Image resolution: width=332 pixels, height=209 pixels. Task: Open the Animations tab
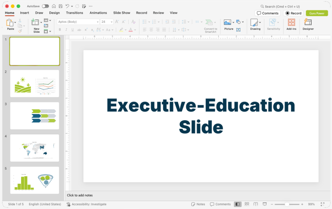coord(98,13)
